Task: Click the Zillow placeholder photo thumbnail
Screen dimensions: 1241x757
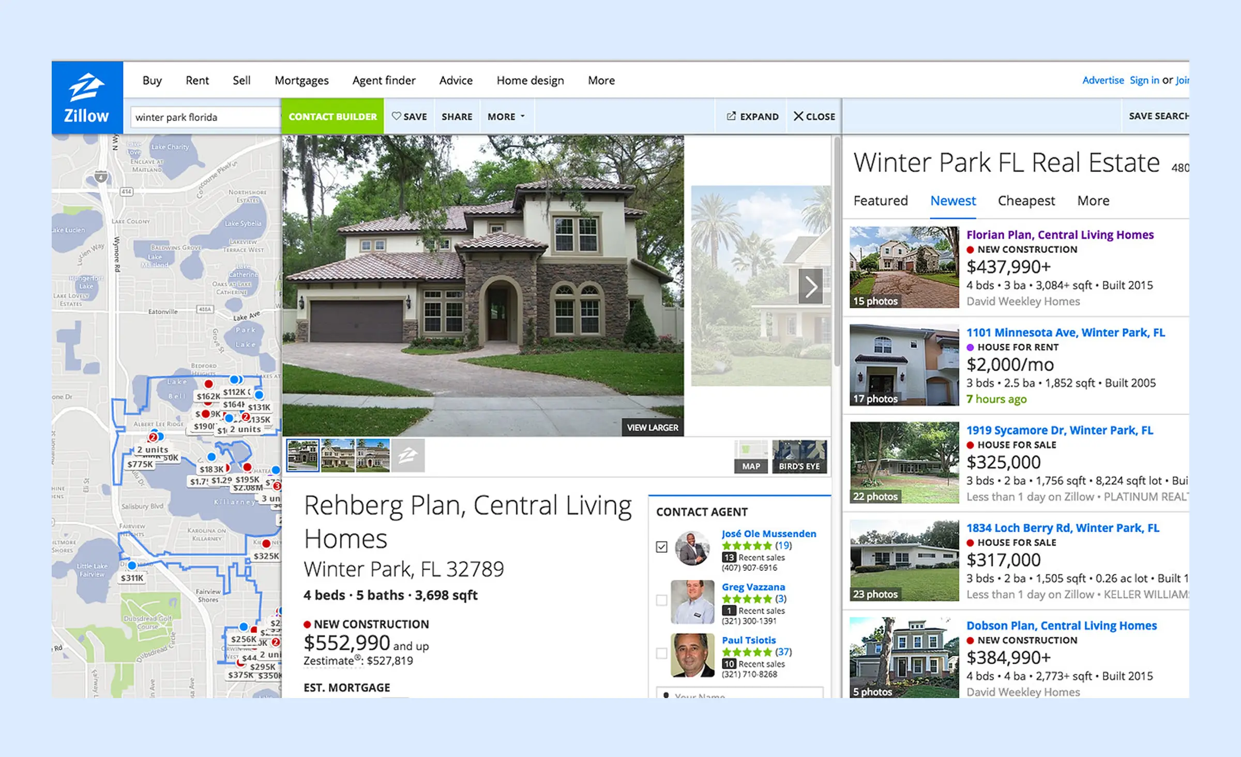Action: tap(408, 456)
